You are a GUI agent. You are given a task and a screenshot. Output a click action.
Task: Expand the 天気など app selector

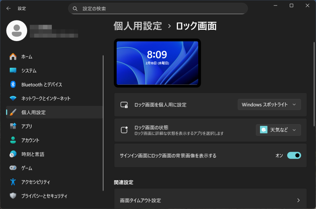tap(278, 130)
